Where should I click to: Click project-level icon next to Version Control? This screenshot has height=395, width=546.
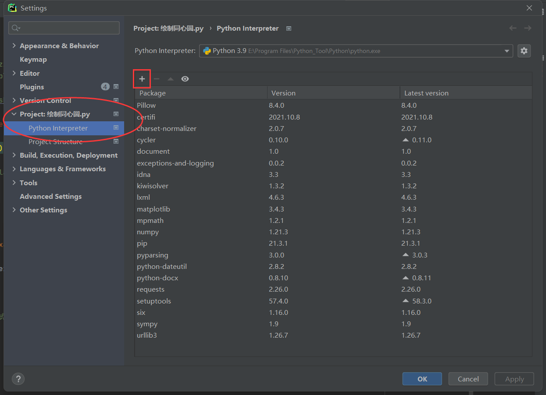[116, 100]
